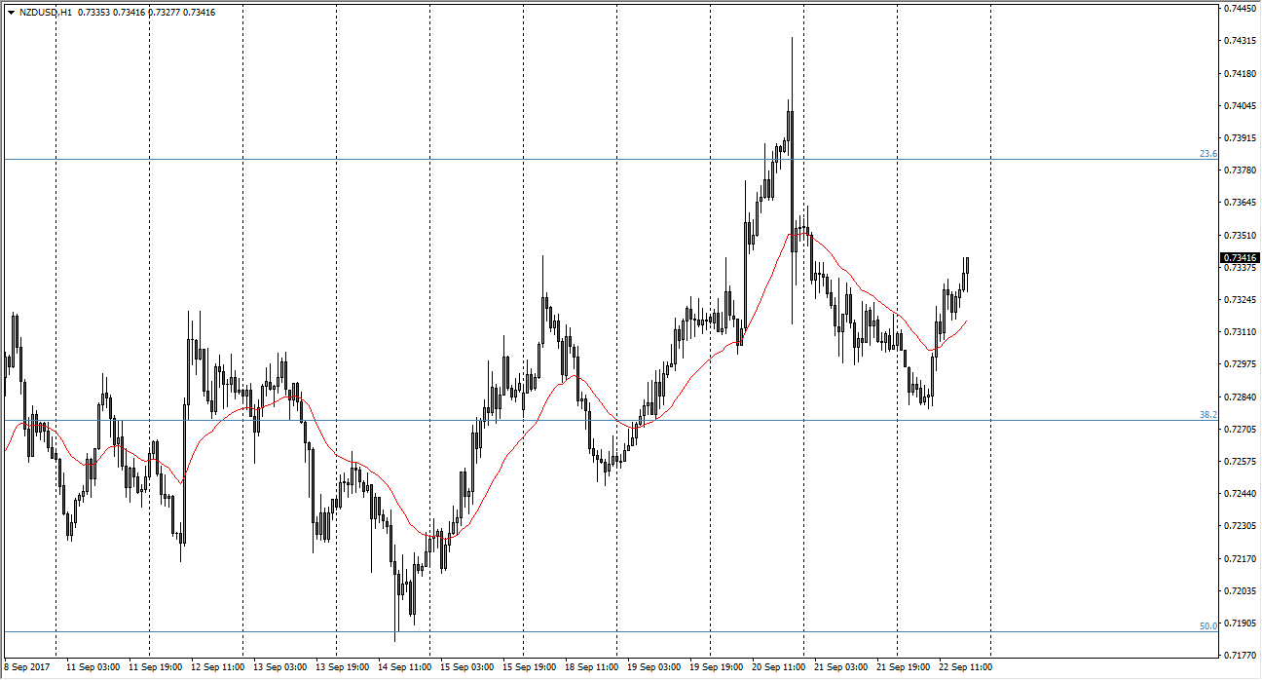Click the 20 Sep 11:00 time label

(x=776, y=668)
